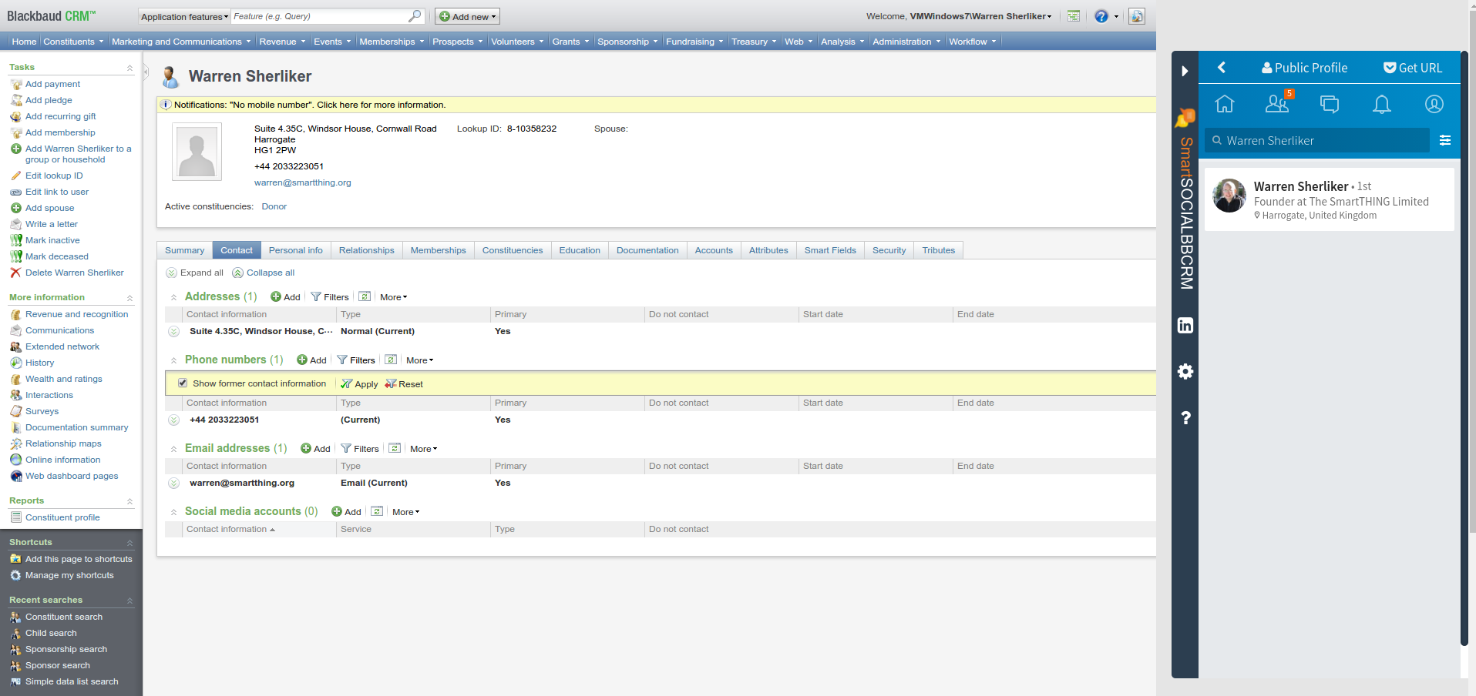Viewport: 1476px width, 696px height.
Task: Switch to the Summary tab
Action: (185, 250)
